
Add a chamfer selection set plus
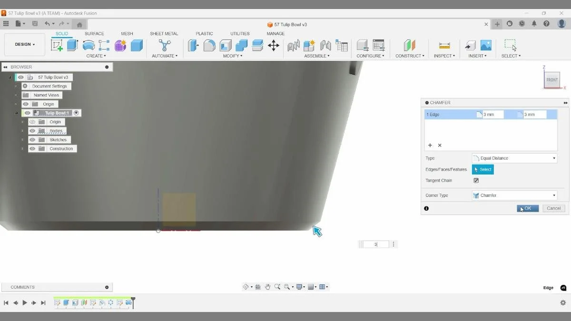[x=430, y=146]
